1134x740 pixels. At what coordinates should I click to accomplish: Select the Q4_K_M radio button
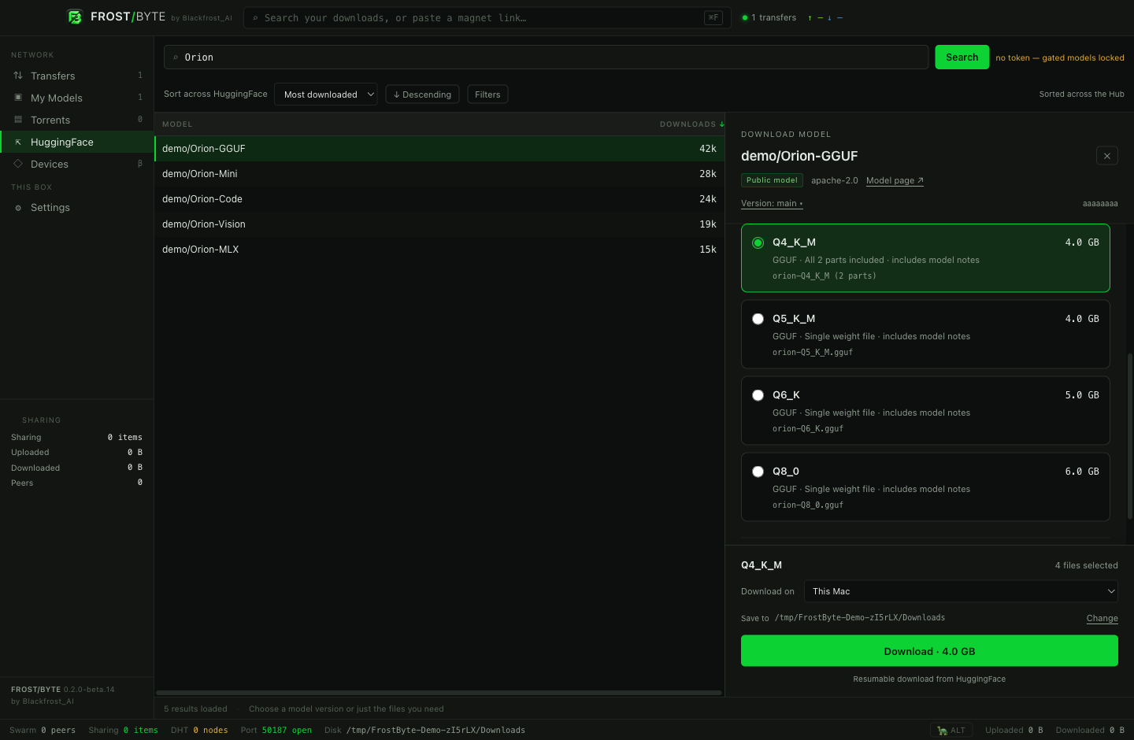point(758,242)
